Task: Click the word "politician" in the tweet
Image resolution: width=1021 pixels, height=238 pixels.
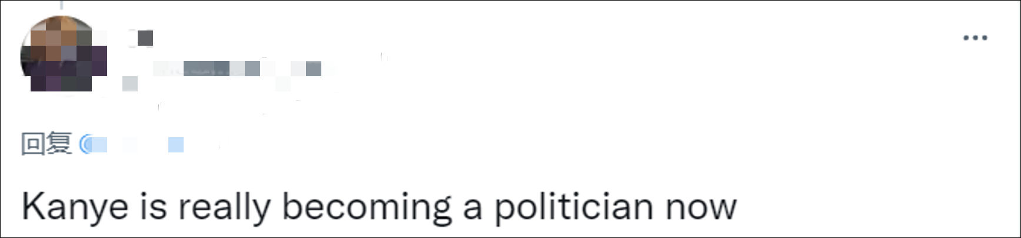Action: click(574, 206)
